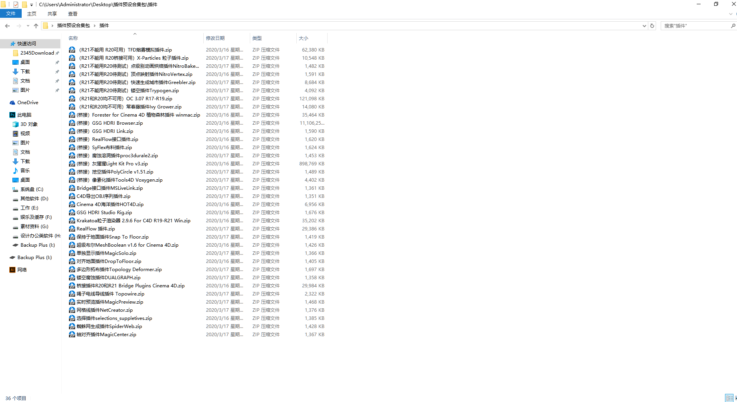Sort by the 名称 column header
Screen dimensions: 737x402
(73, 38)
